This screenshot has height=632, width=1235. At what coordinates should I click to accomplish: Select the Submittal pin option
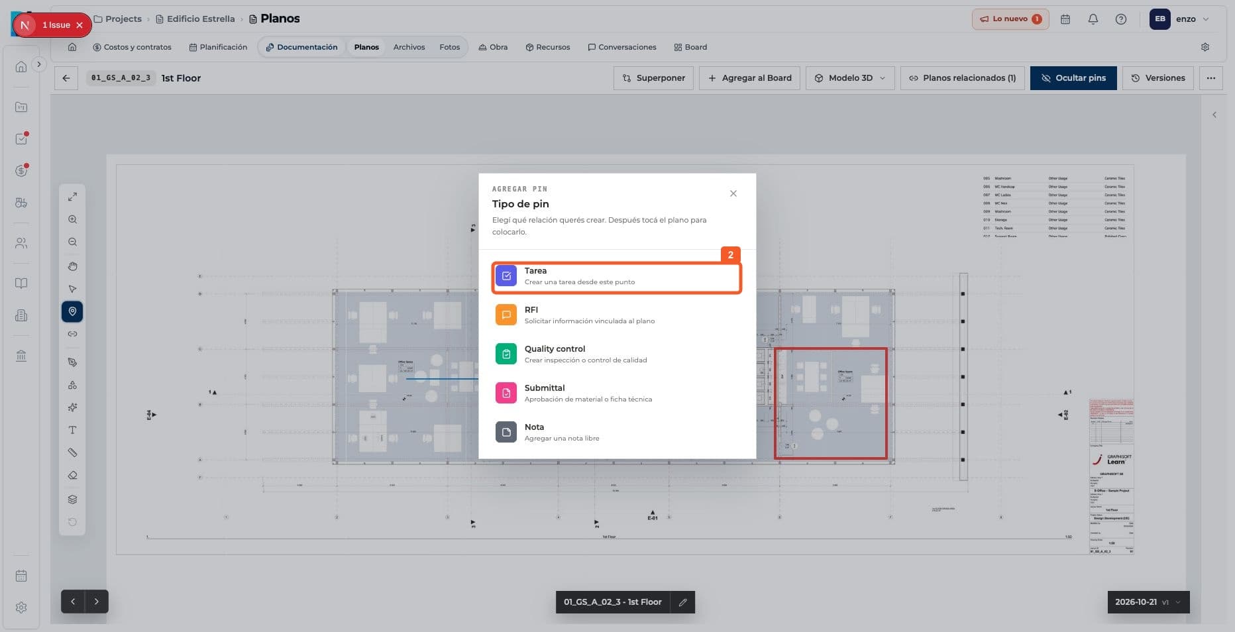pyautogui.click(x=616, y=393)
